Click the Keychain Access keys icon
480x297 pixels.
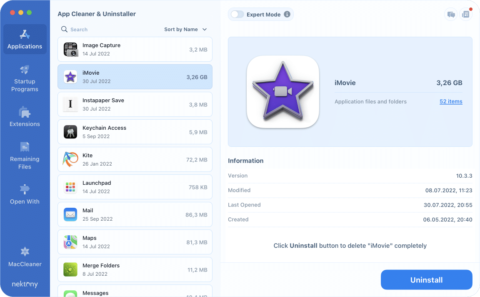point(70,132)
